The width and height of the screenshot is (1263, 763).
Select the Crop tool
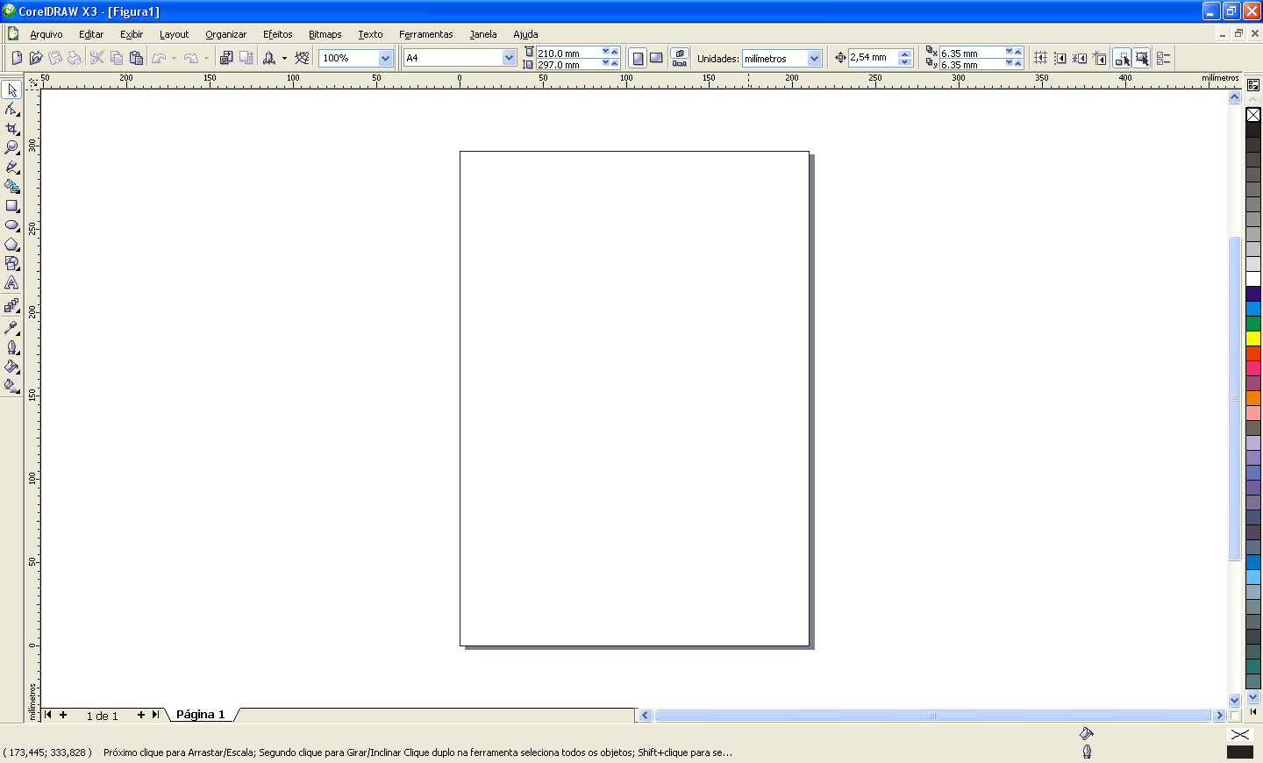point(11,129)
